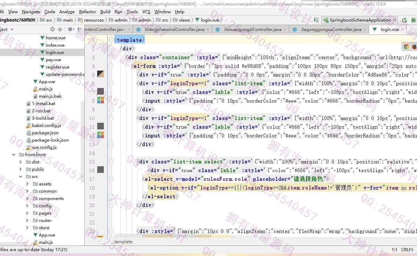Click the locate current file target icon
This screenshot has width=417, height=256.
point(52,30)
